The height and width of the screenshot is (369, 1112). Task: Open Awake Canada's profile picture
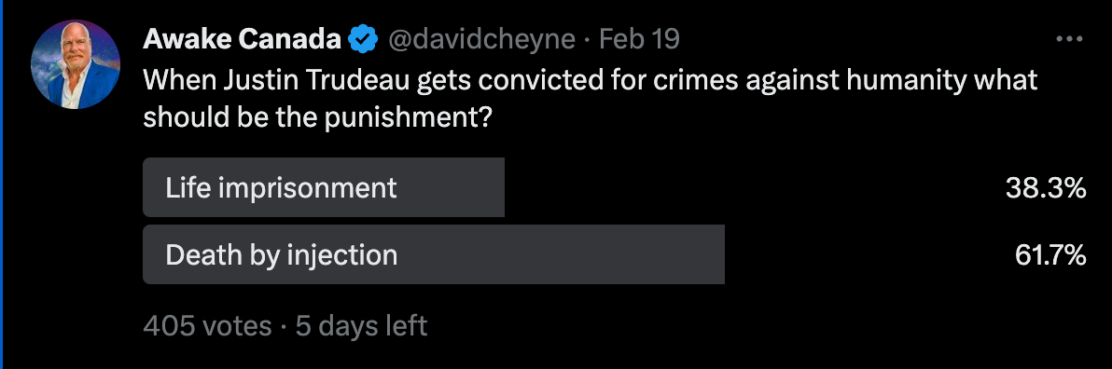point(76,64)
